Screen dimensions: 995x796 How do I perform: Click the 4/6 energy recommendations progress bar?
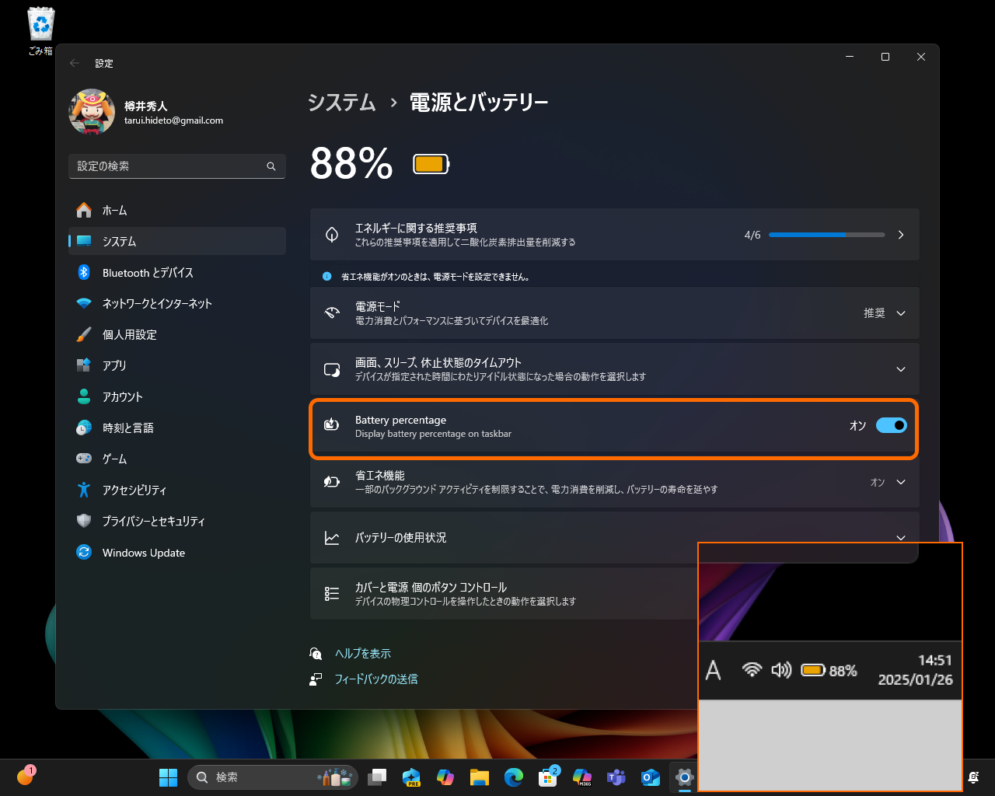(x=827, y=234)
